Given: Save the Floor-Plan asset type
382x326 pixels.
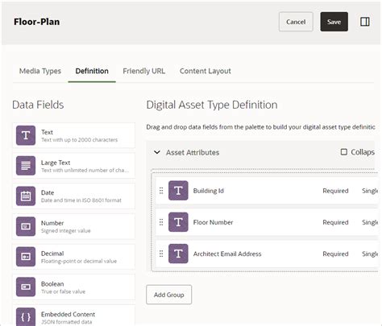Looking at the screenshot, I should click(334, 22).
